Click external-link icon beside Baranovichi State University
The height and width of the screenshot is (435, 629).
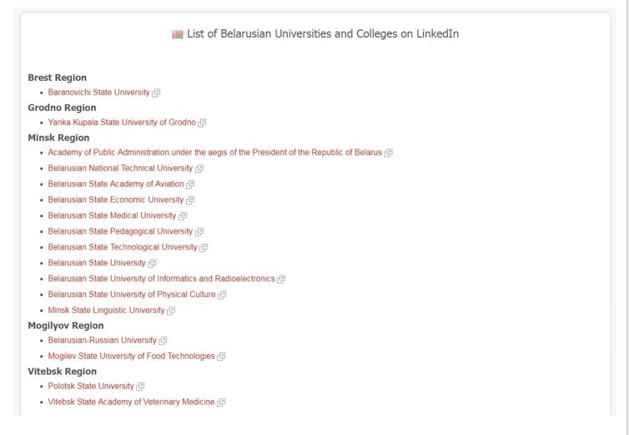coord(156,93)
